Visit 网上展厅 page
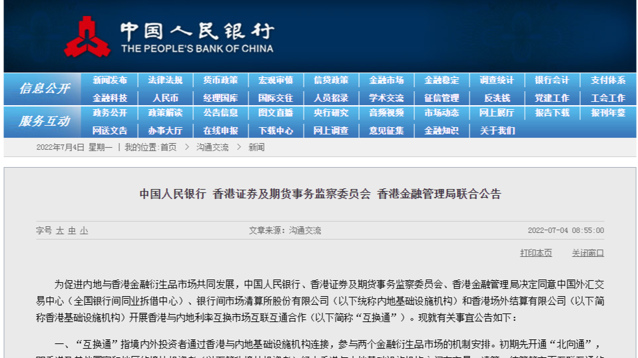Viewport: 638px width, 358px height. (x=497, y=112)
